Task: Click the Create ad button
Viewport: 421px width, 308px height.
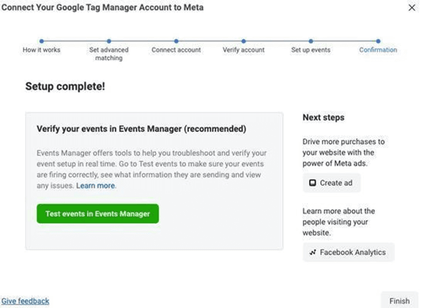Action: (x=332, y=183)
